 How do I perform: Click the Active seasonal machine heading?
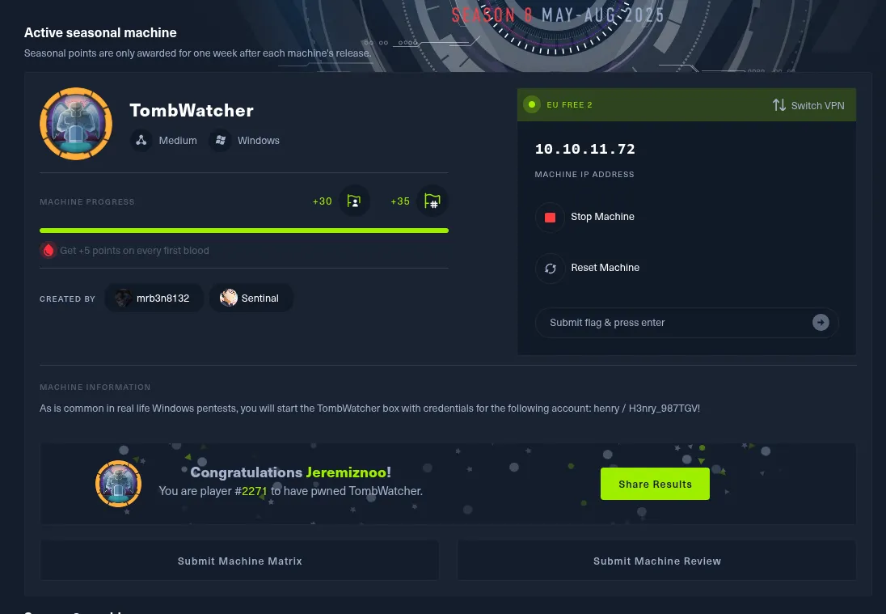tap(100, 33)
